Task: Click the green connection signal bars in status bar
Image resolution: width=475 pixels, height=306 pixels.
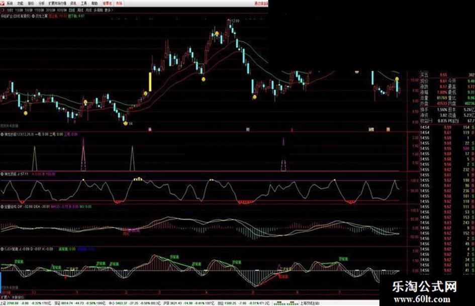Action: pos(286,303)
